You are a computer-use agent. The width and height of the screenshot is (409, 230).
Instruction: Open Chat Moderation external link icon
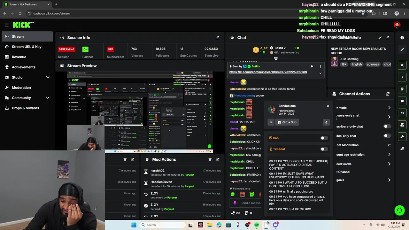389,145
